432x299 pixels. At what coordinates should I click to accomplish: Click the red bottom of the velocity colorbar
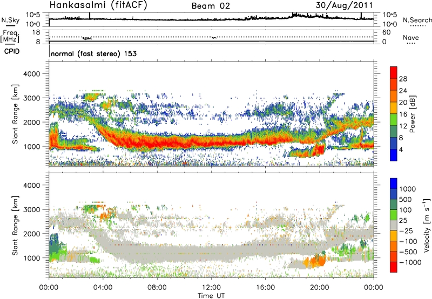point(394,267)
